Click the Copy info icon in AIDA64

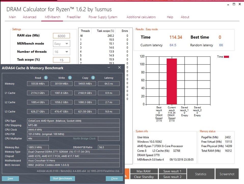pyautogui.click(x=93, y=78)
